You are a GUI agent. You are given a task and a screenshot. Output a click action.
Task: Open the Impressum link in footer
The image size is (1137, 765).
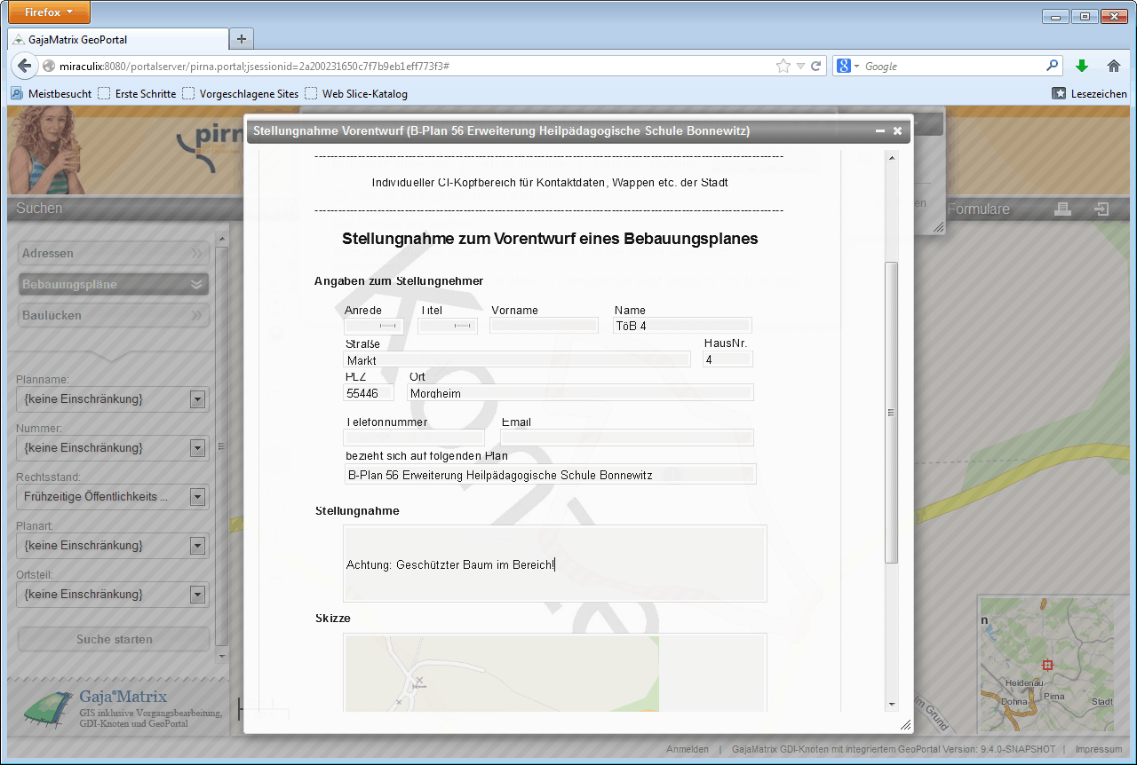(x=1098, y=749)
